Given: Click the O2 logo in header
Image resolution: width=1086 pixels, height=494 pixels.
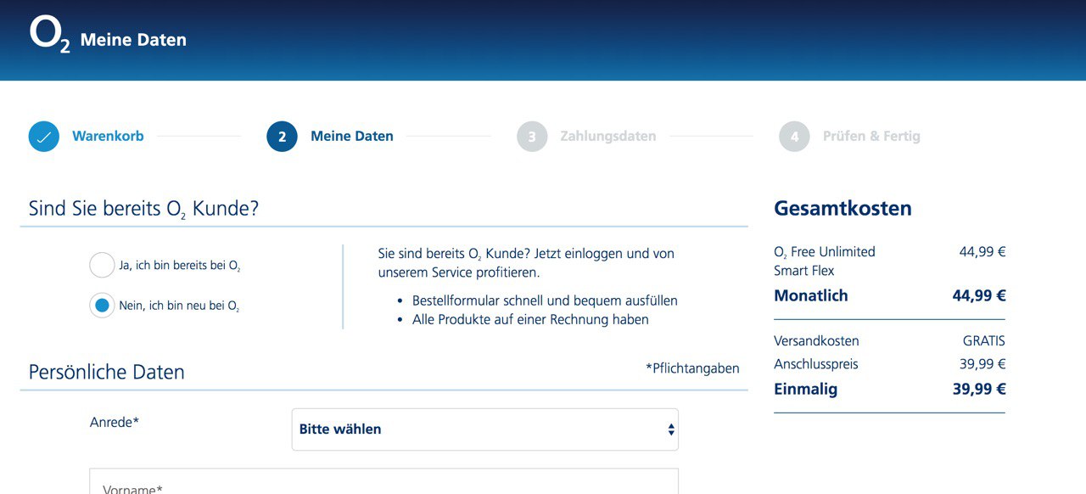Looking at the screenshot, I should point(49,36).
